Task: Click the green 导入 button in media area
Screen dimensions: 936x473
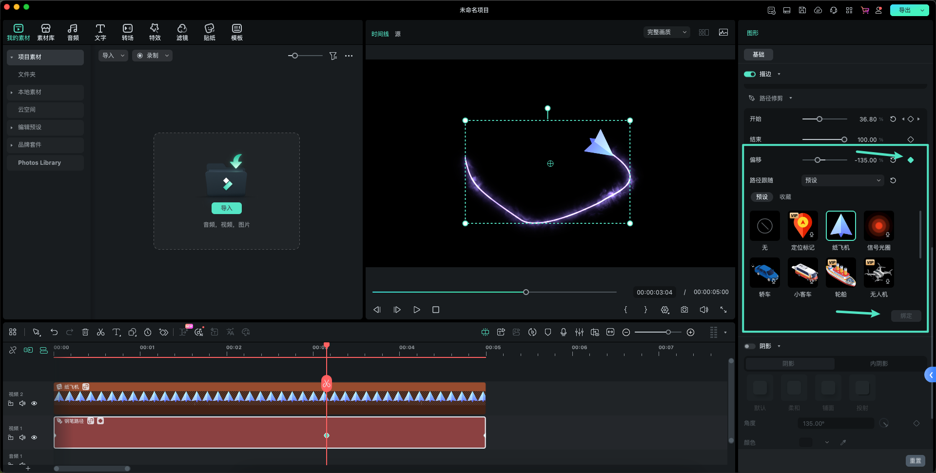Action: tap(226, 208)
